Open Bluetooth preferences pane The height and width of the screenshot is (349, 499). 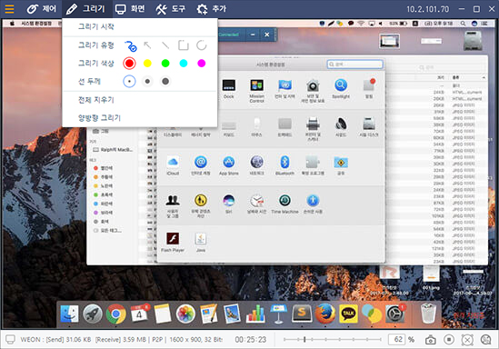pyautogui.click(x=284, y=165)
